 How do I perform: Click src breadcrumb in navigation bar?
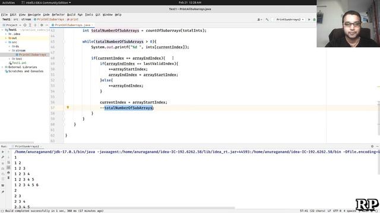pyautogui.click(x=16, y=20)
